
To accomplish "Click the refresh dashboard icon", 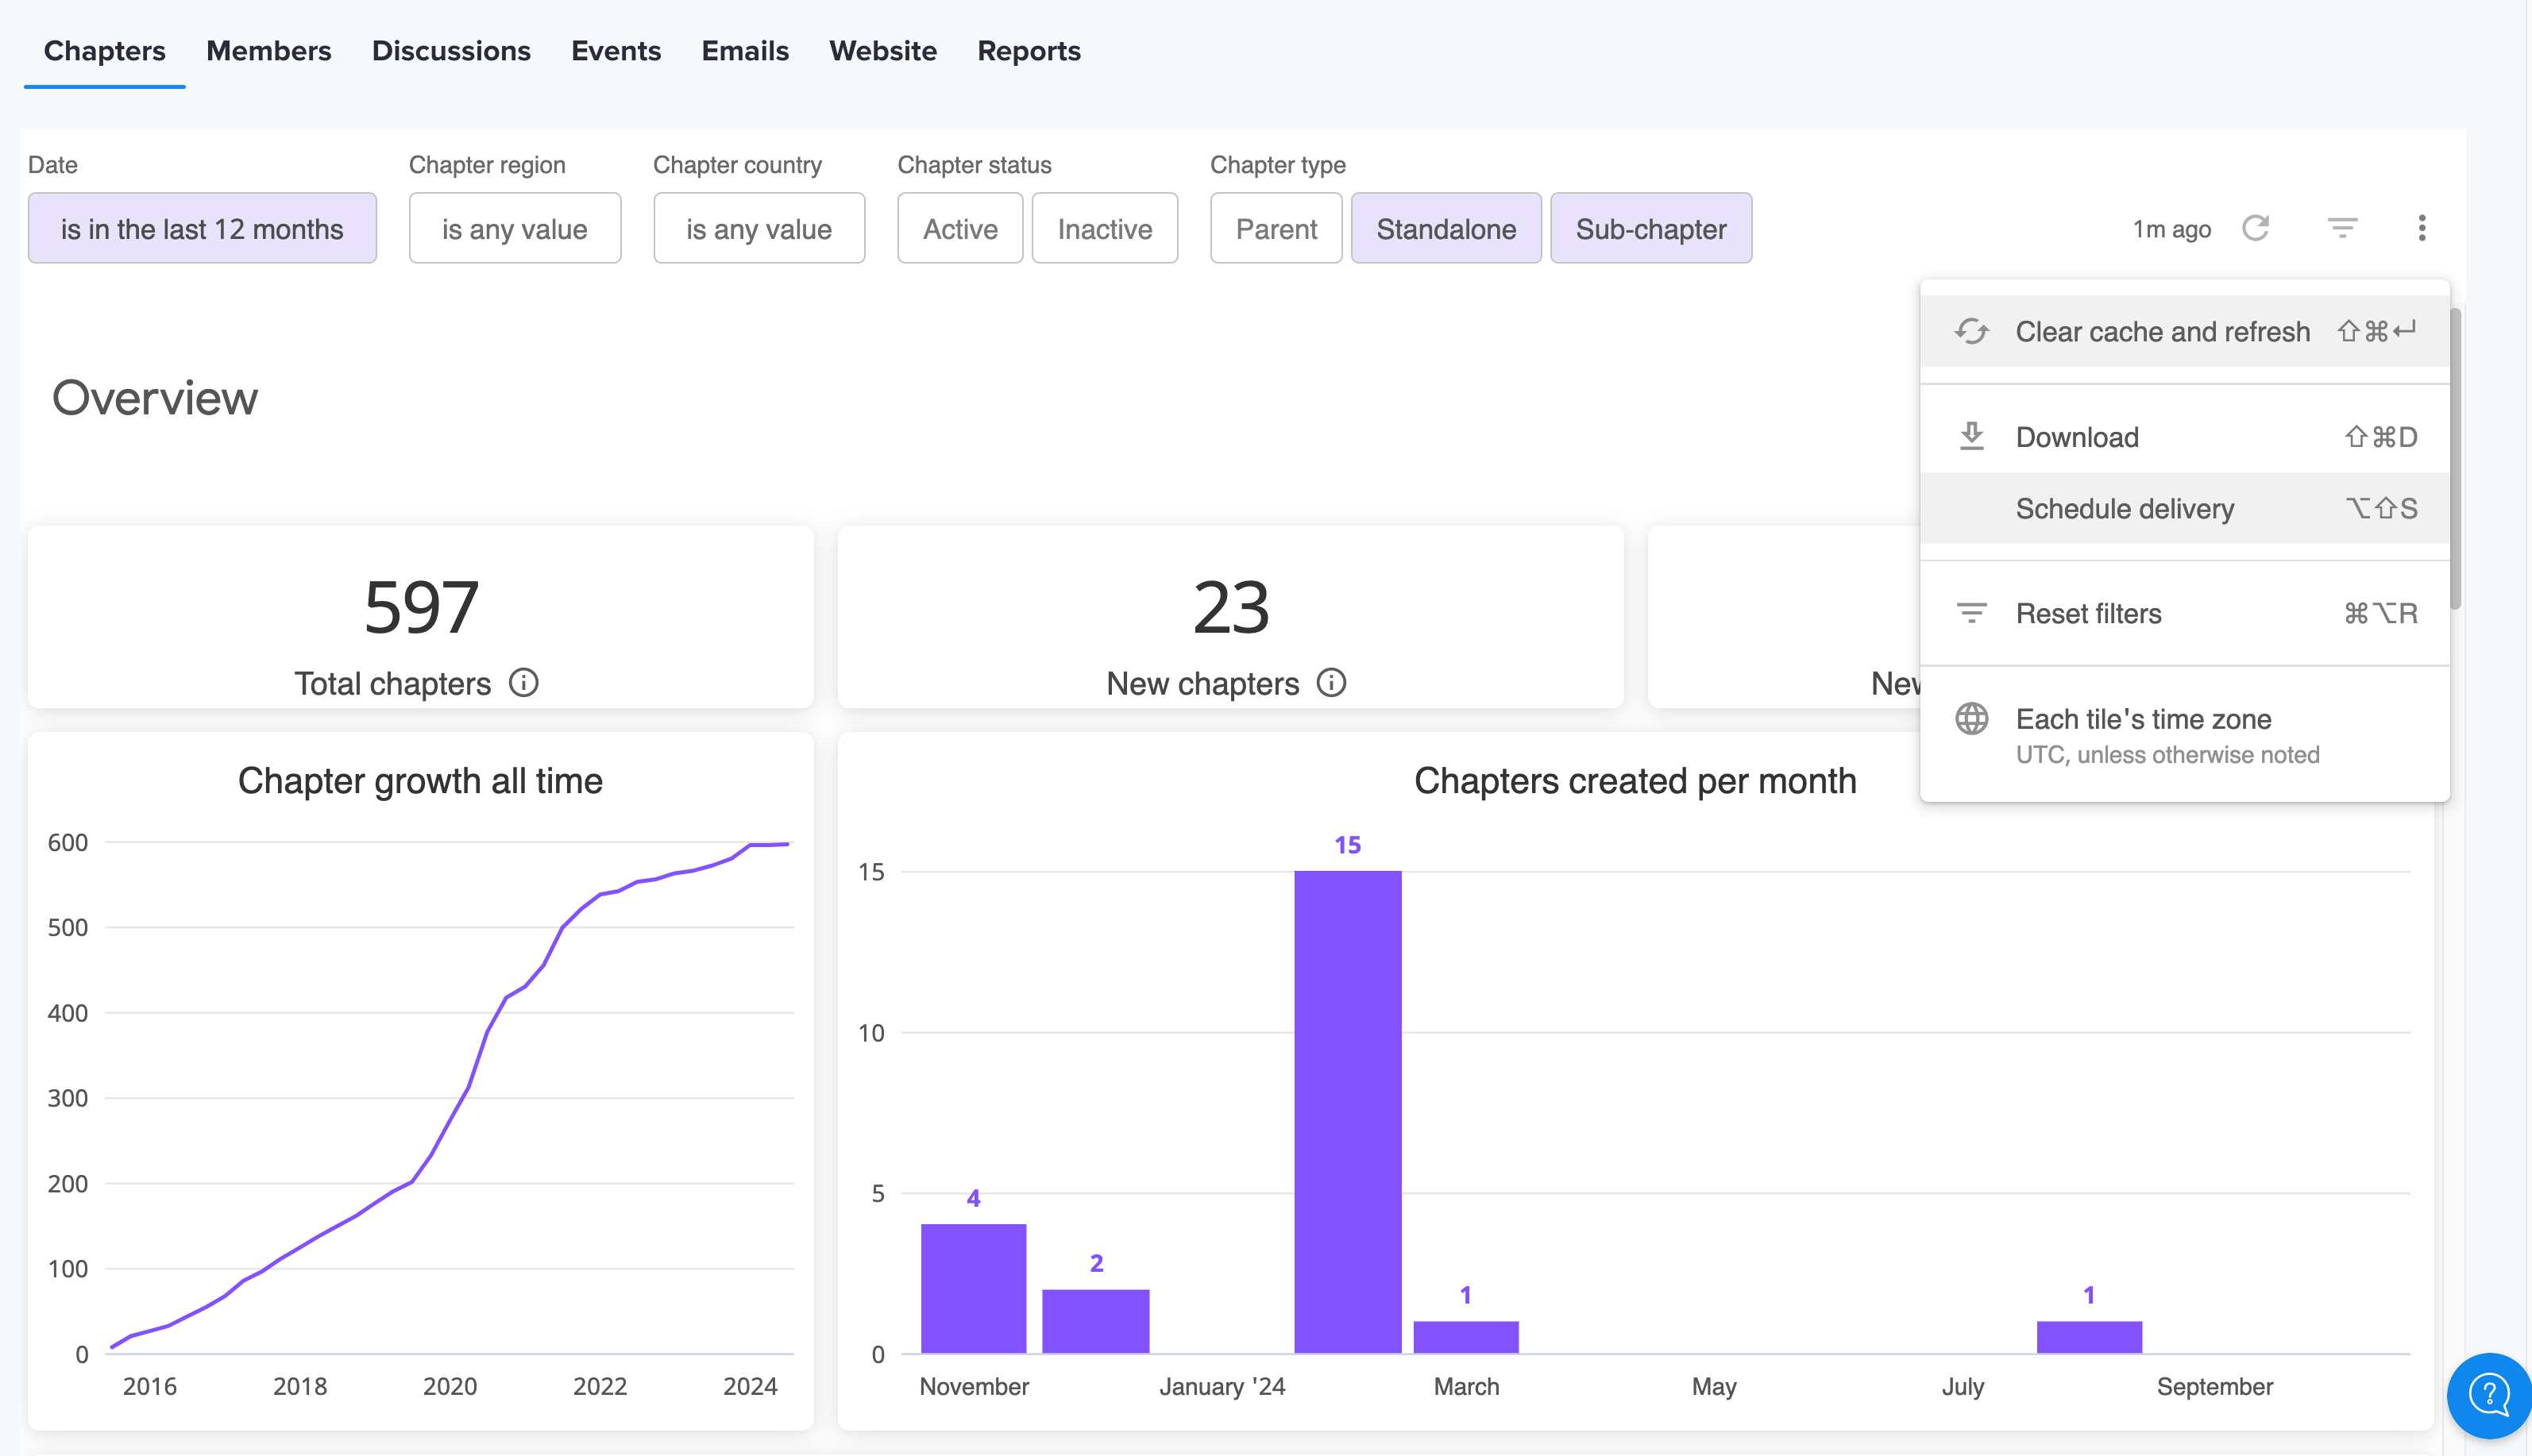I will click(x=2255, y=228).
